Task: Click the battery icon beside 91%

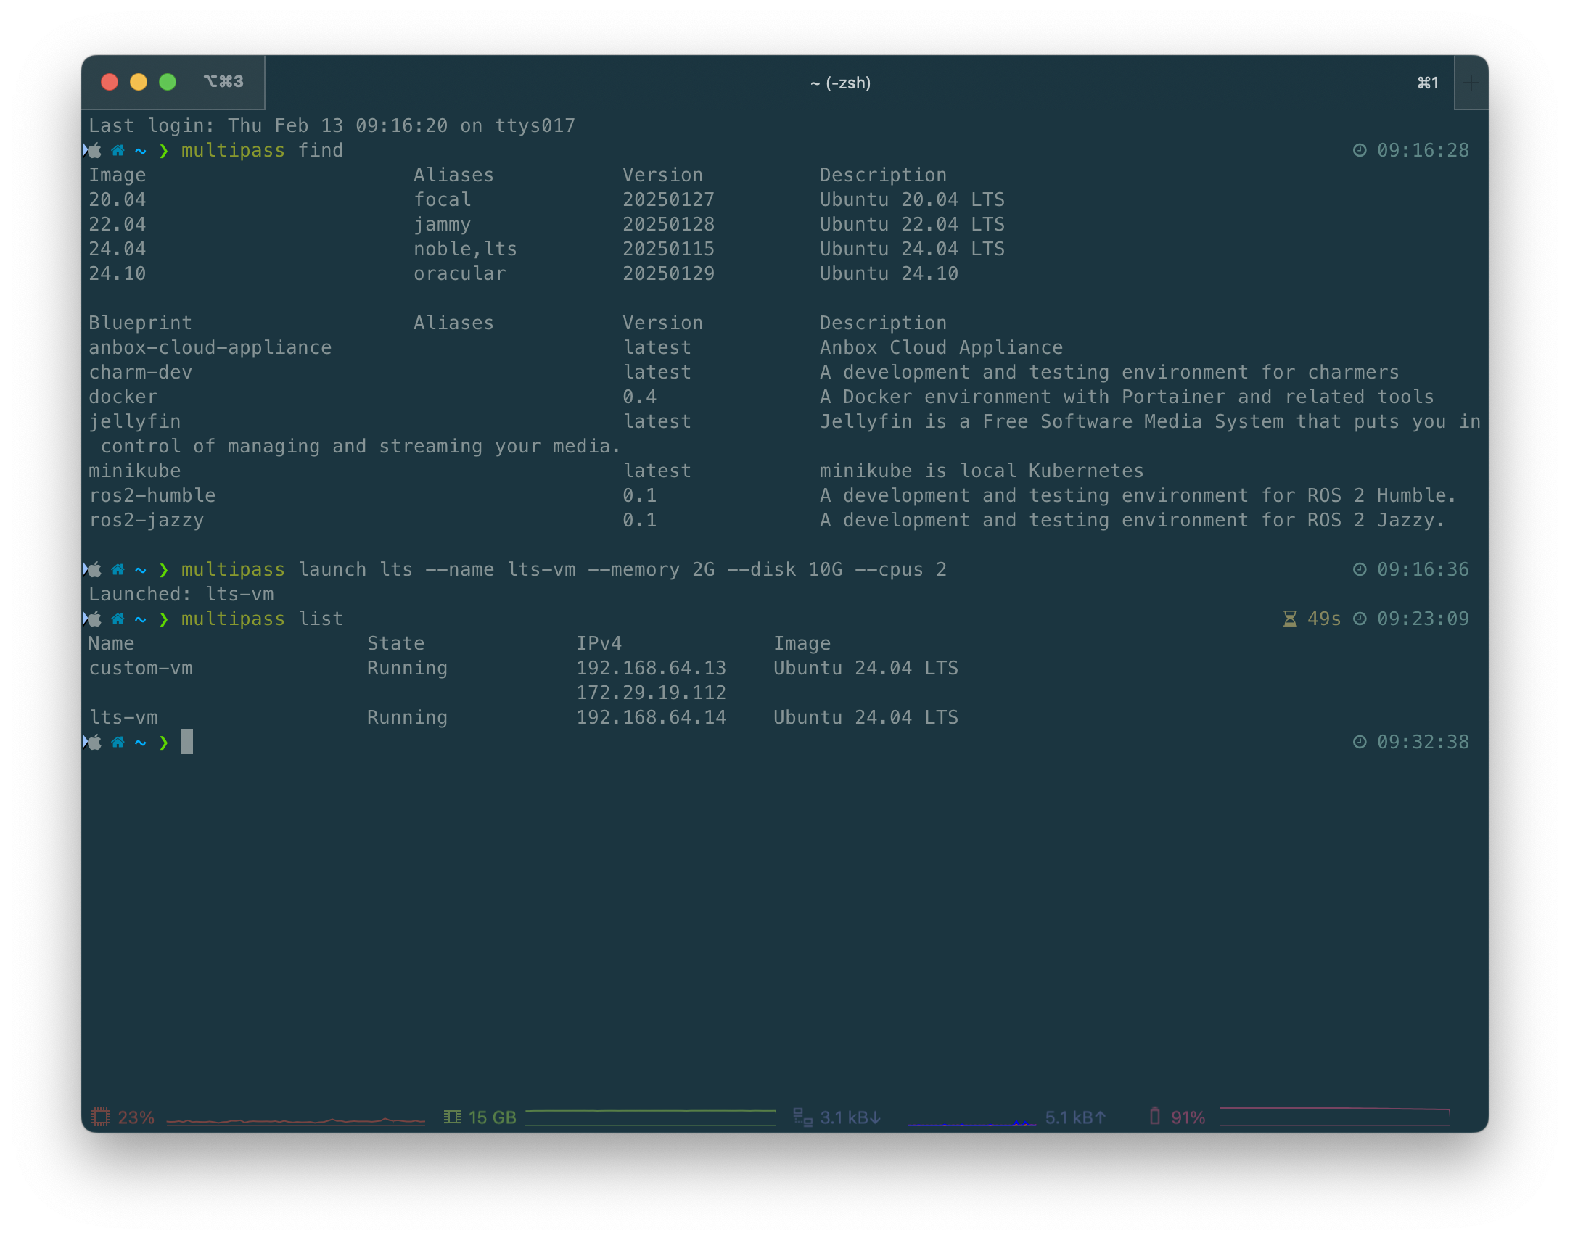Action: coord(1154,1117)
